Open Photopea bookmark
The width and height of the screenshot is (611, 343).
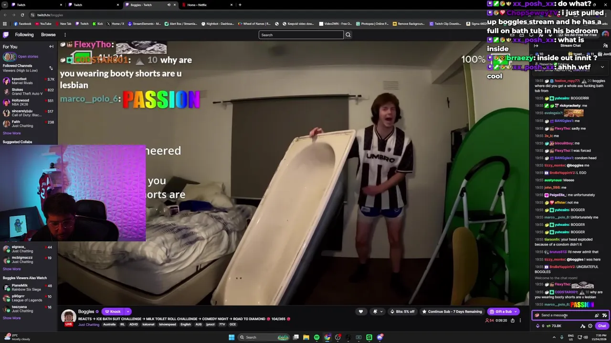(x=372, y=24)
